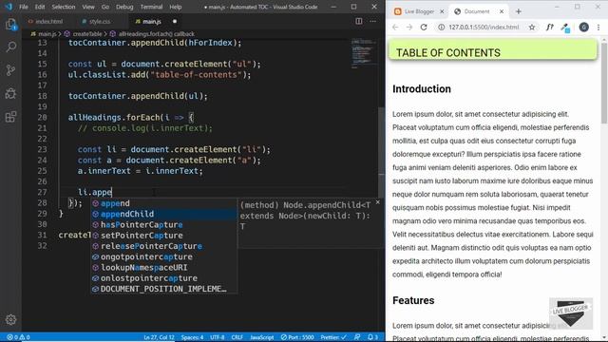
Task: Click the Prettier status bar button
Action: click(x=333, y=337)
